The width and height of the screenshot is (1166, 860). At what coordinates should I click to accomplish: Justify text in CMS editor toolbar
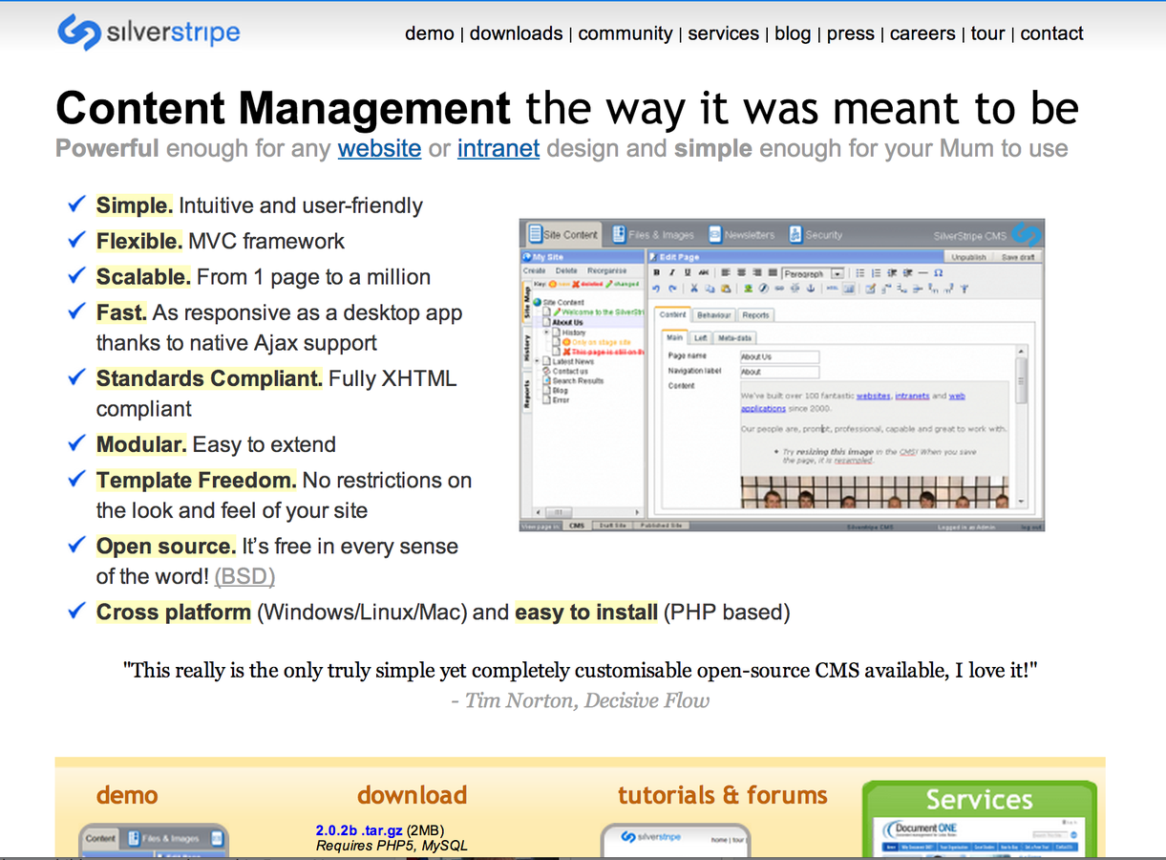pos(773,272)
